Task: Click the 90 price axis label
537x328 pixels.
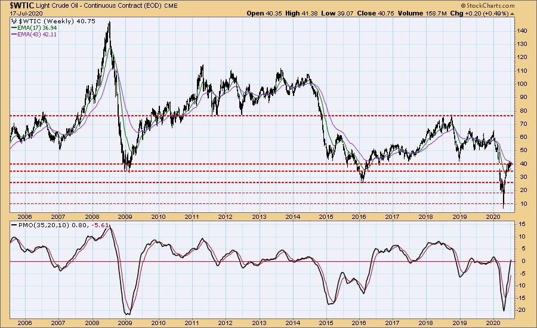Action: [524, 97]
